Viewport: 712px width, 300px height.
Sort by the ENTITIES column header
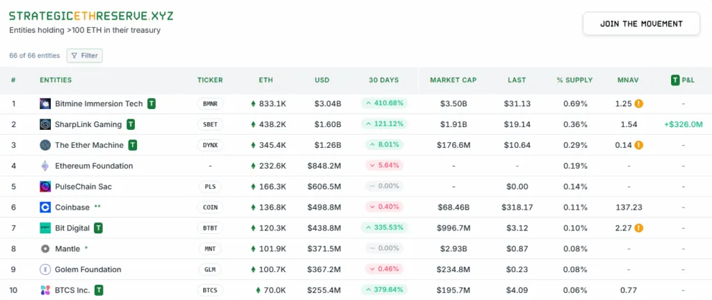tap(56, 81)
